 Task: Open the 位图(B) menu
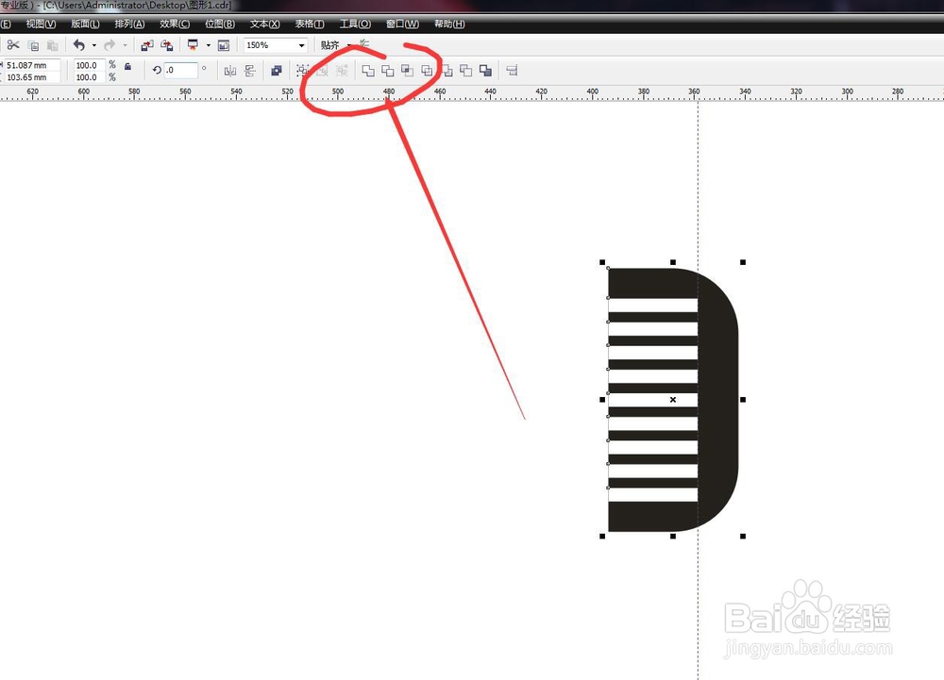(x=220, y=24)
